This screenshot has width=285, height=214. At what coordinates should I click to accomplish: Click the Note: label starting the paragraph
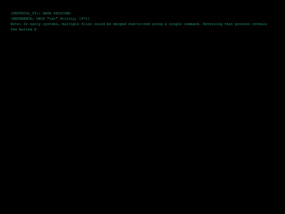click(16, 24)
